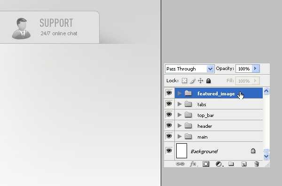The width and height of the screenshot is (282, 186).
Task: Create new fill or adjustment layer
Action: click(219, 164)
